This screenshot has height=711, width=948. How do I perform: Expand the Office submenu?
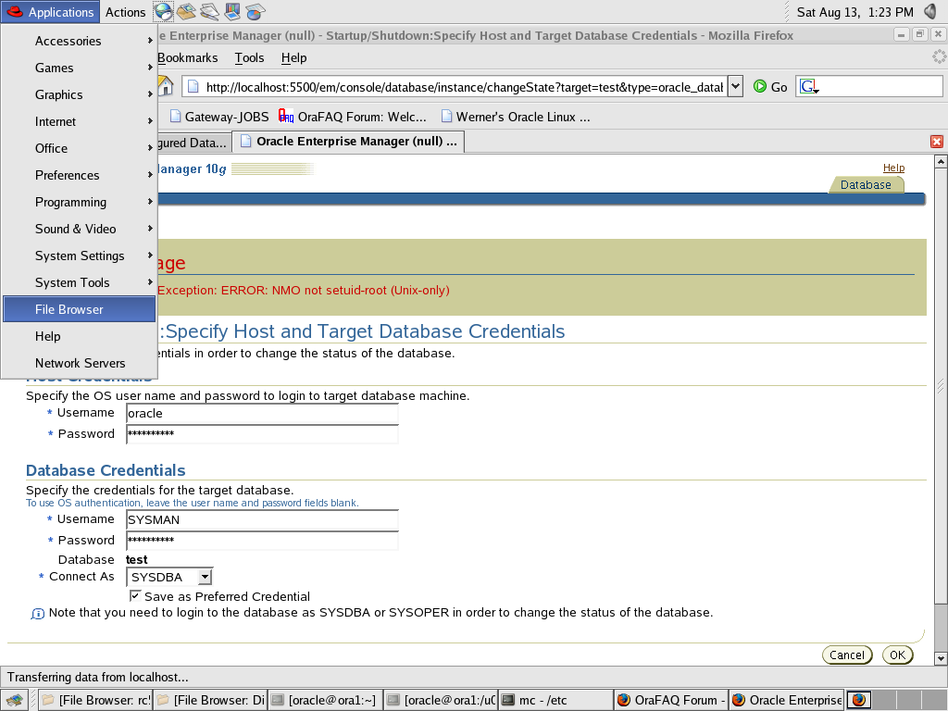(x=80, y=148)
